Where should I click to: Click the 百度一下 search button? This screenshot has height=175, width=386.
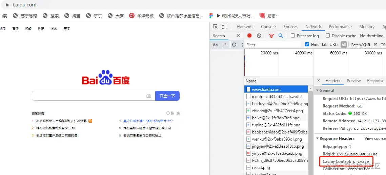[167, 96]
